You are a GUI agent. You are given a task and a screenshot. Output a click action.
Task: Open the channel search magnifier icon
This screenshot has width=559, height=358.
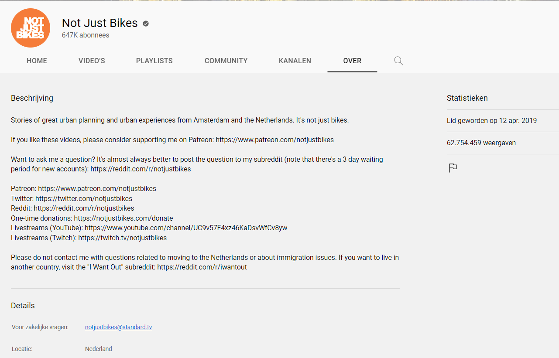[x=398, y=61]
